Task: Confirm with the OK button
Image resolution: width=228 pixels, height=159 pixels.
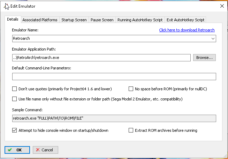Action: tap(17, 150)
